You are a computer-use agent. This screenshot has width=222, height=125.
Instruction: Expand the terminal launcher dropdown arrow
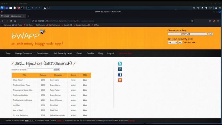tap(25, 8)
